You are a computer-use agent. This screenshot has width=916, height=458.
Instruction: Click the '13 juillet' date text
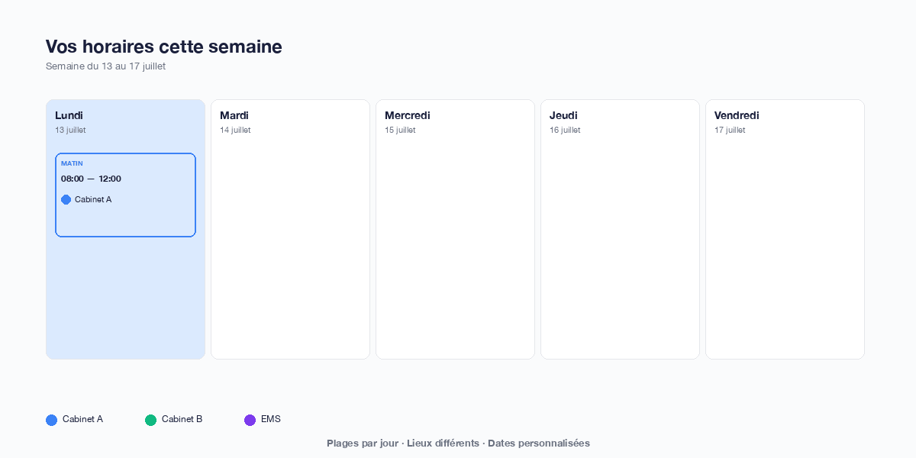coord(70,130)
